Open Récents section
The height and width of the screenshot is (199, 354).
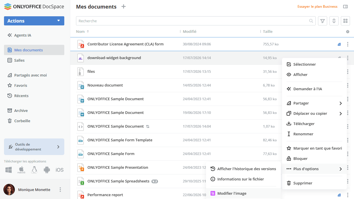tap(34, 96)
